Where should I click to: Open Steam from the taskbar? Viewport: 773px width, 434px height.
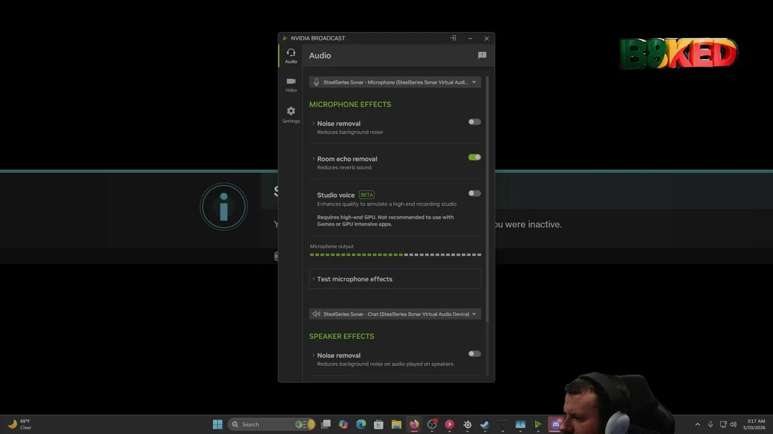point(485,424)
